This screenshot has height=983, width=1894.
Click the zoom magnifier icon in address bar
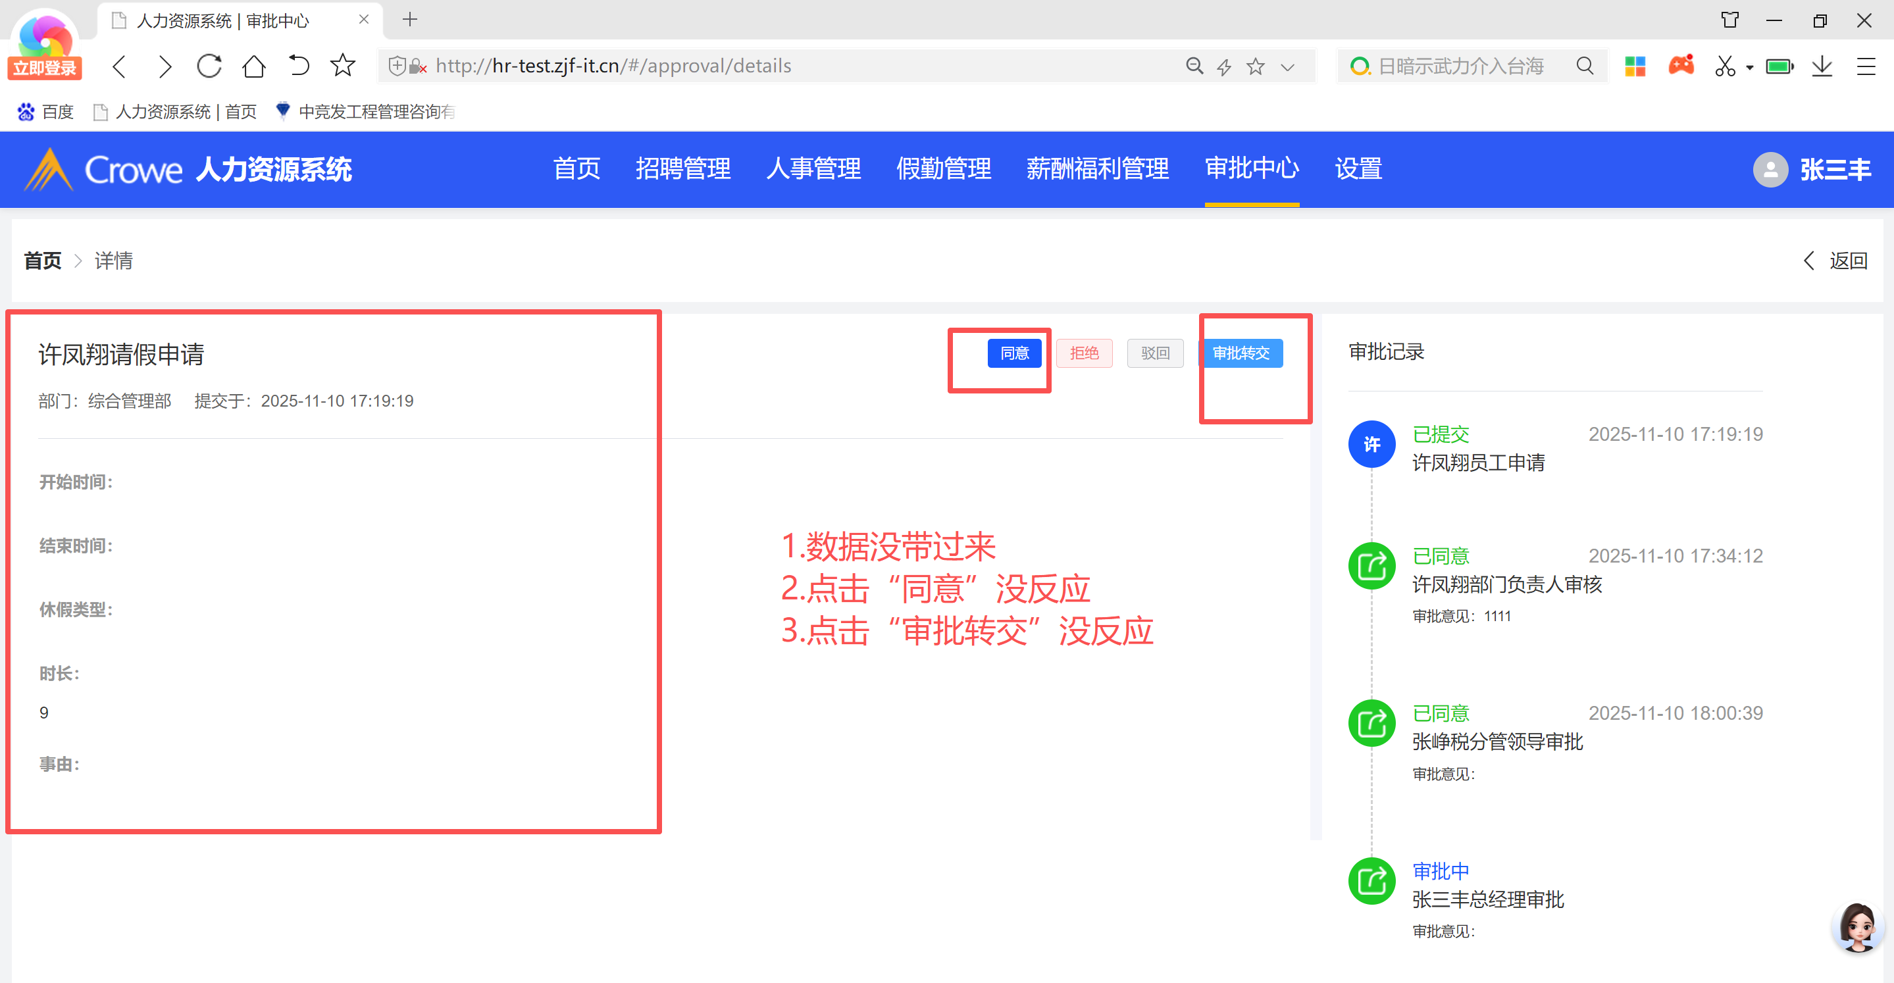pos(1195,66)
